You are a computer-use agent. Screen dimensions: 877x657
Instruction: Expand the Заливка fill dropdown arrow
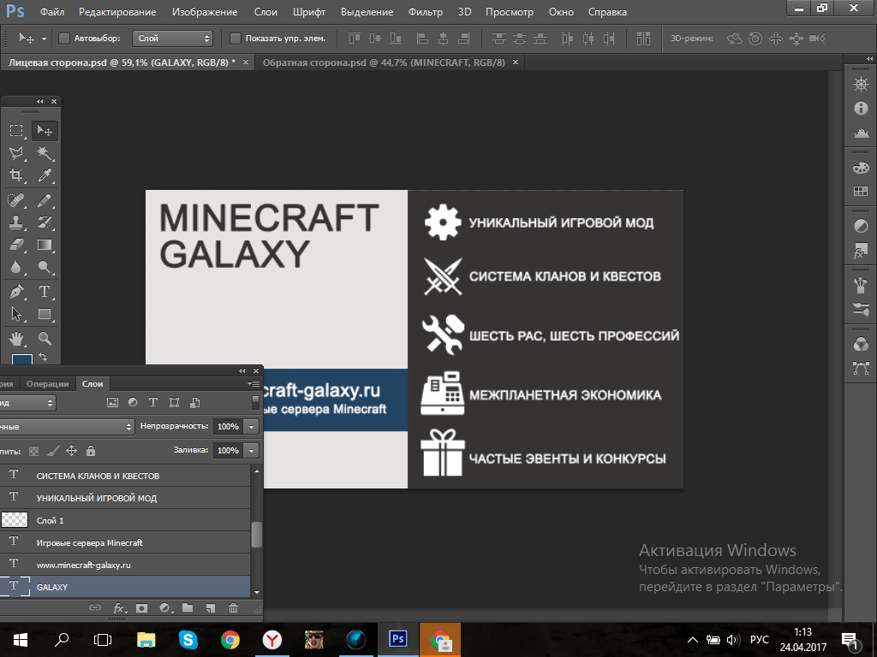pos(251,450)
